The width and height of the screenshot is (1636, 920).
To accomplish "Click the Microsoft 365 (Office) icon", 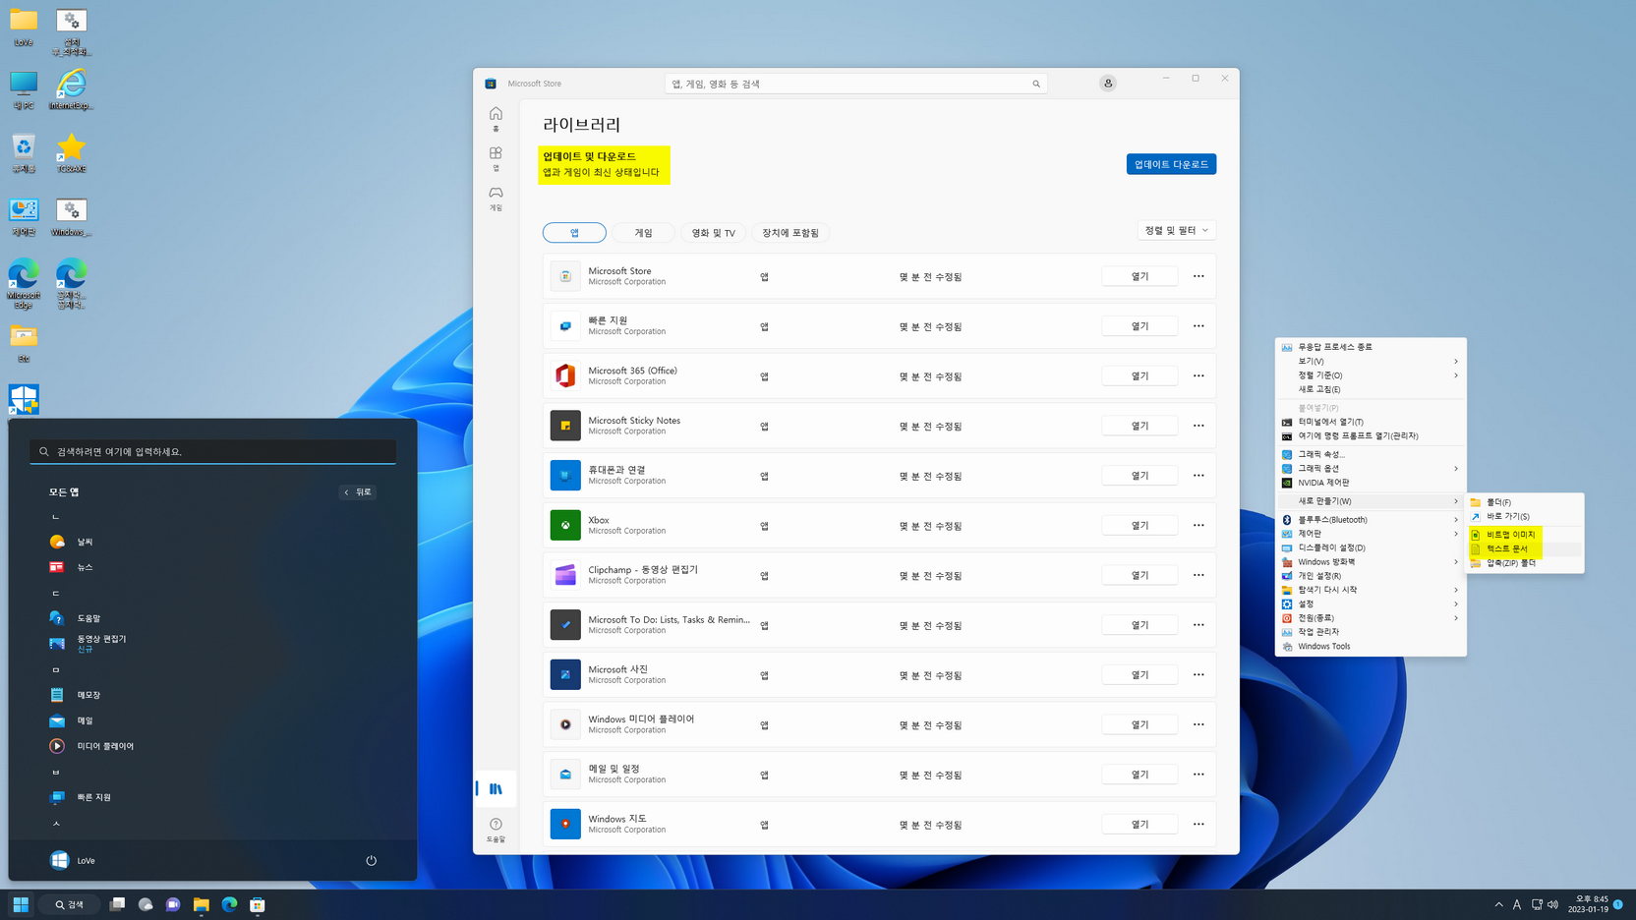I will pos(565,375).
